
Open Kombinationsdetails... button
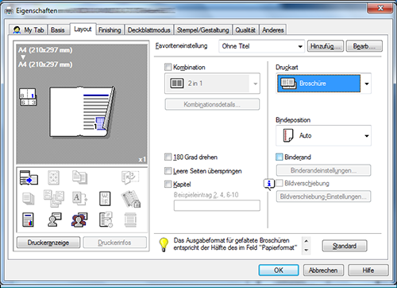tap(212, 104)
